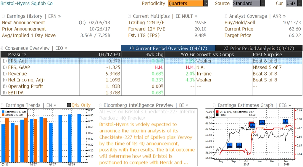Click Buy/Hold/Sell value 10/13/3
Image resolution: width=303 pixels, height=167 pixels.
pyautogui.click(x=292, y=23)
